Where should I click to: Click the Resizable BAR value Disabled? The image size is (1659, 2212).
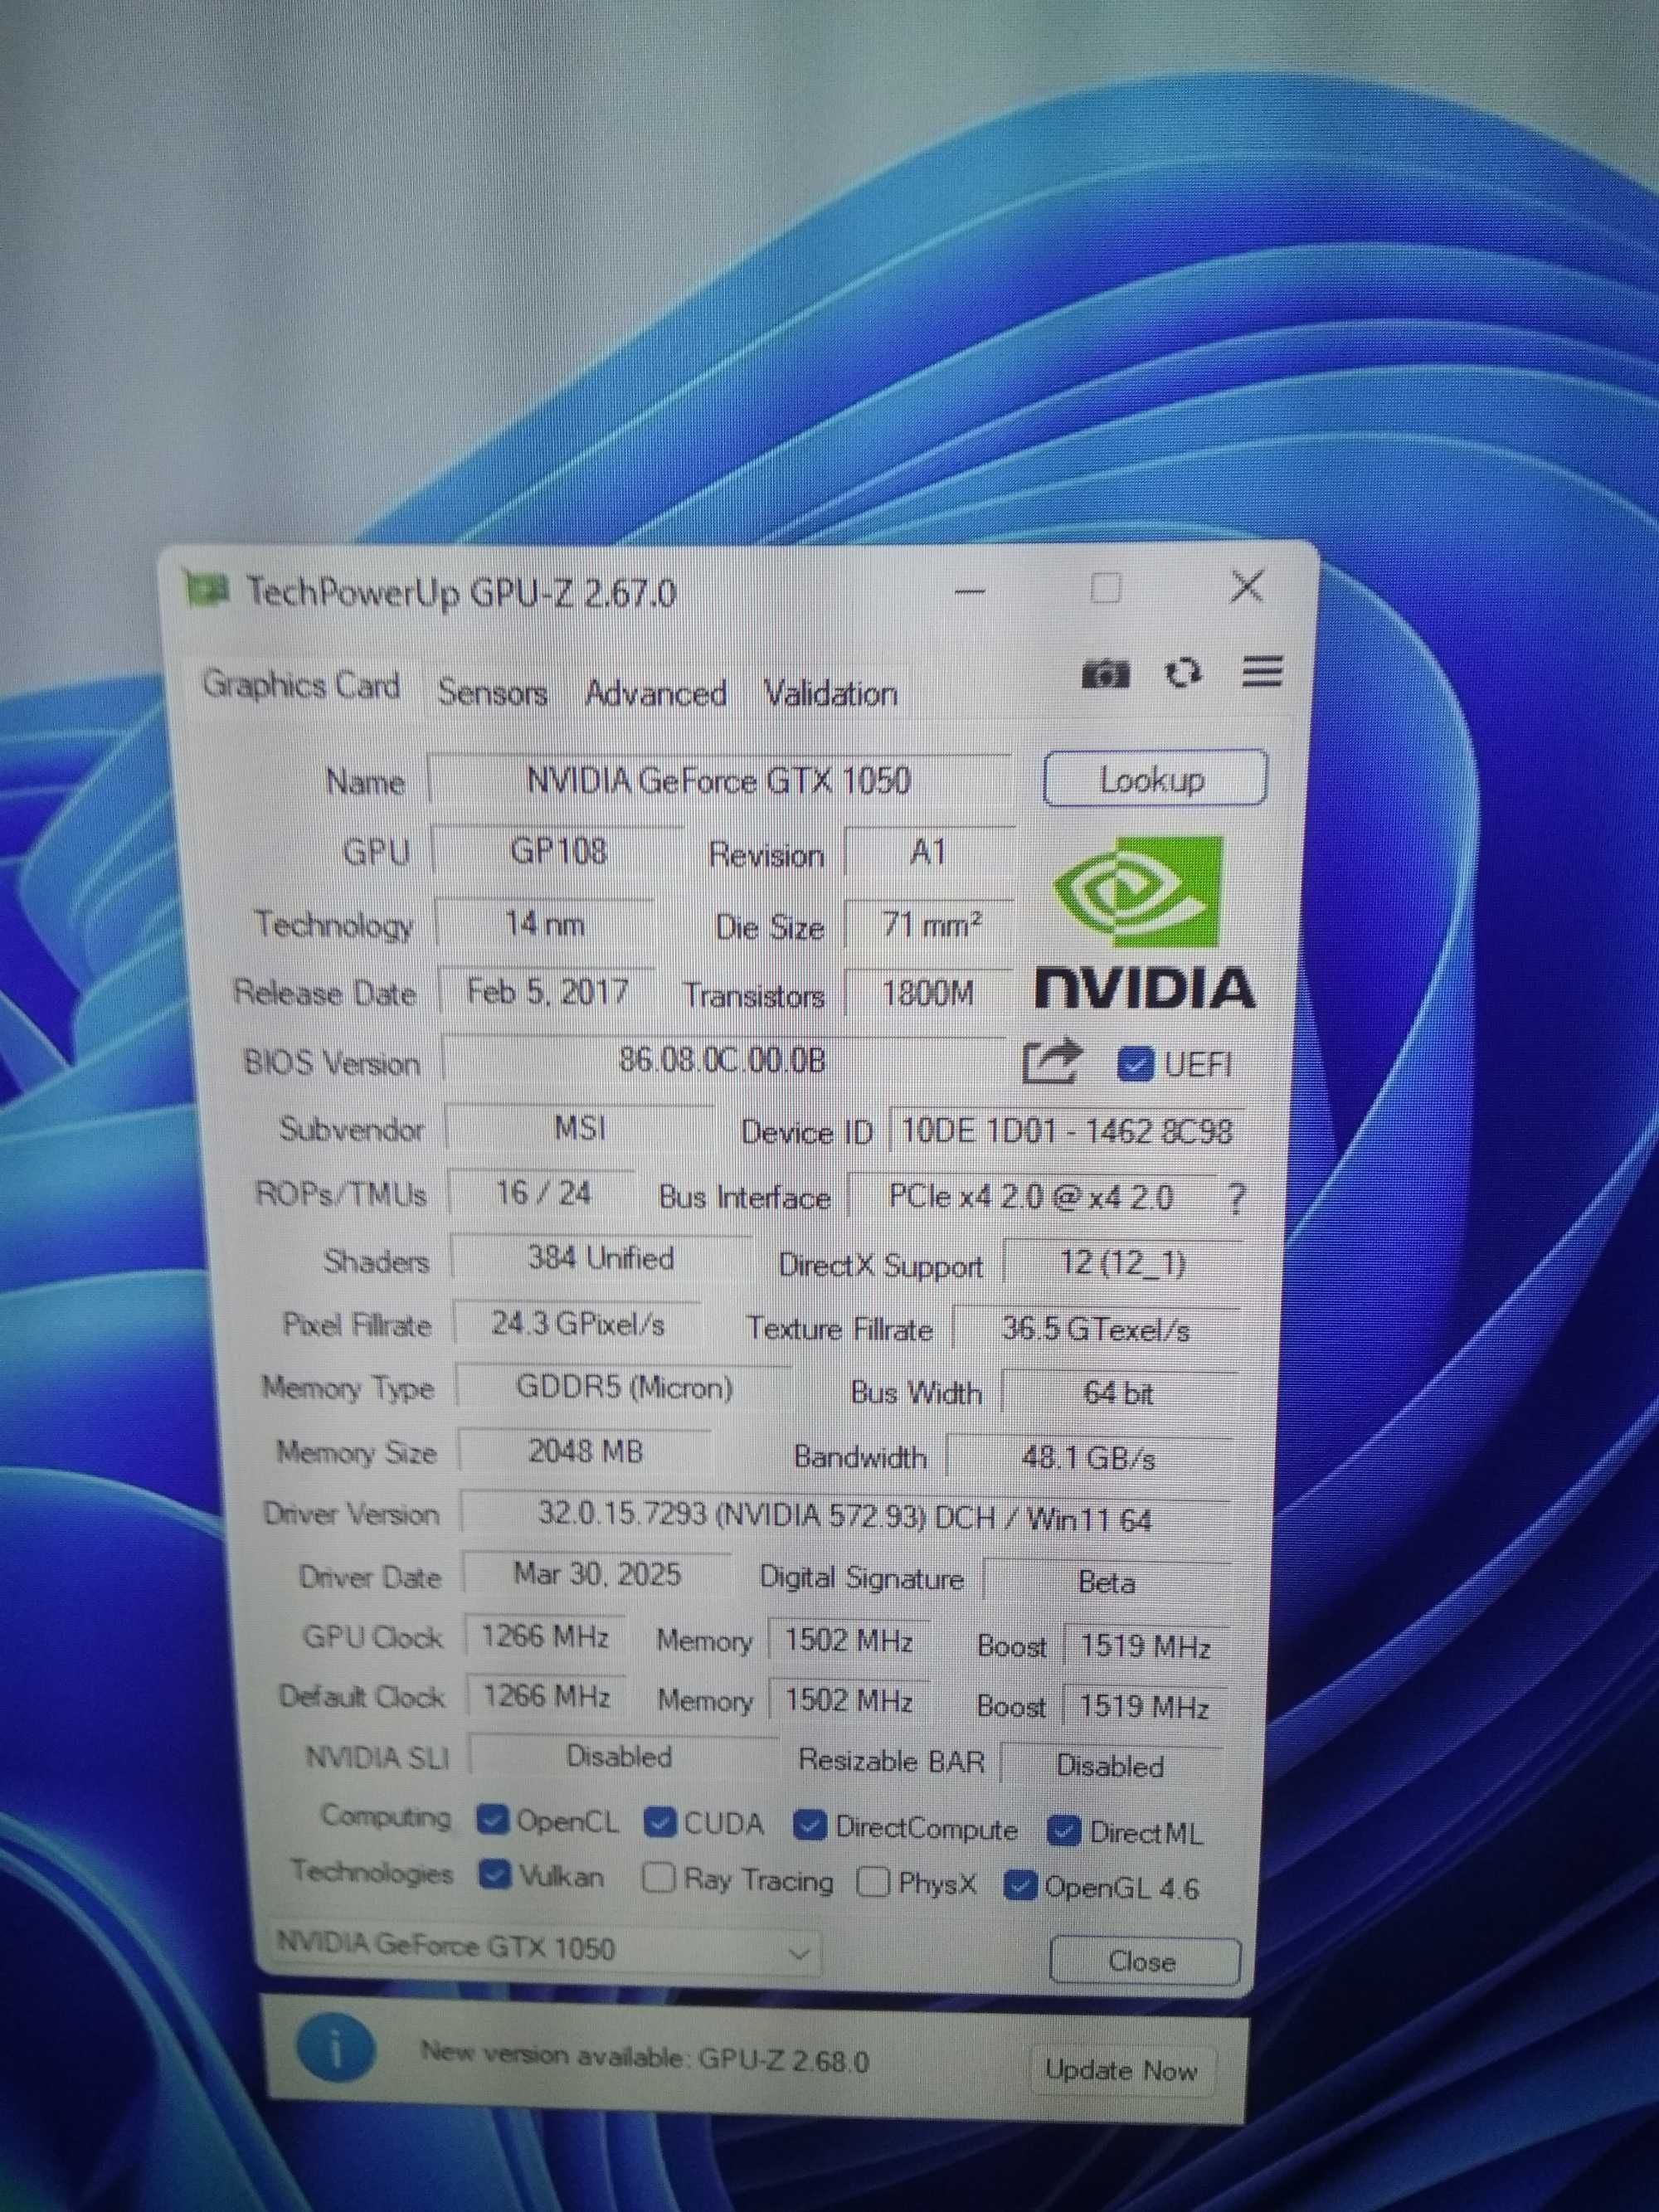point(1110,1765)
